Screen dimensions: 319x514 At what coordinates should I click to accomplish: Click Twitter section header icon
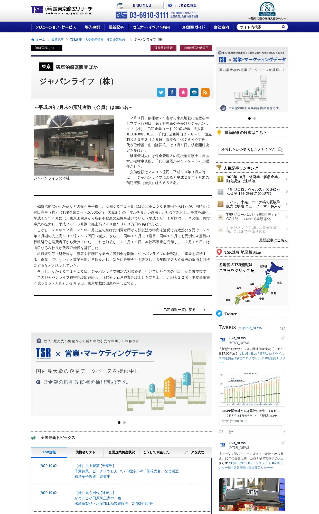pyautogui.click(x=219, y=314)
